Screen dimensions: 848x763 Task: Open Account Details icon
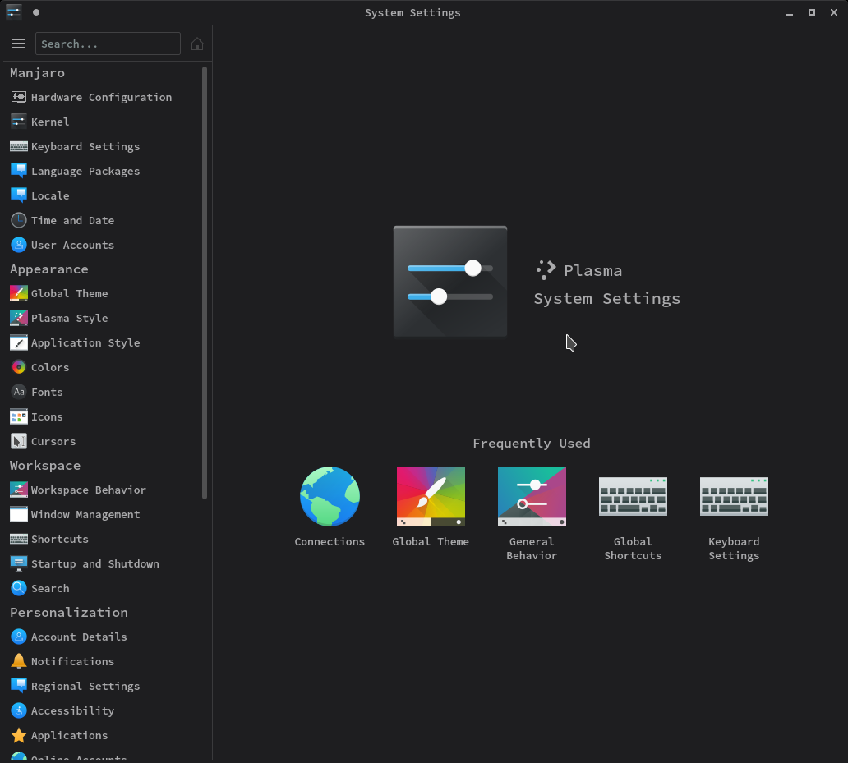pyautogui.click(x=19, y=637)
